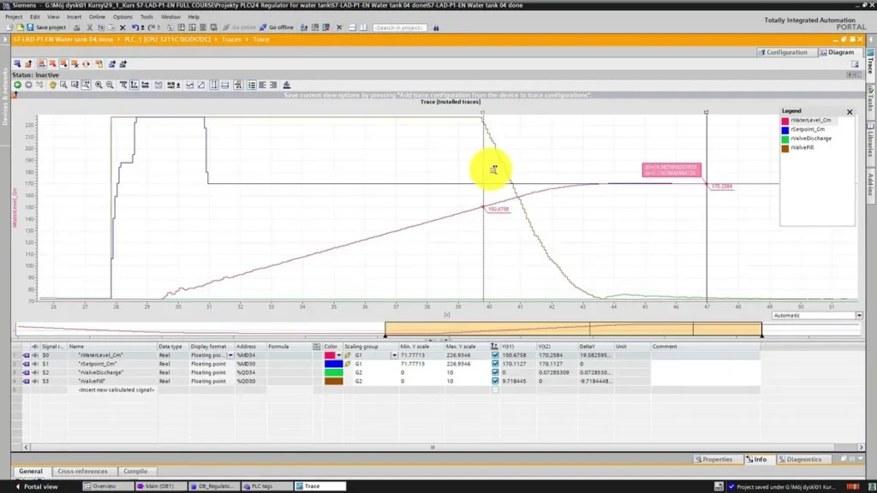Uncheck the rWaterLevel_Cm signal visibility checkbox
This screenshot has height=493, width=877.
(x=495, y=355)
